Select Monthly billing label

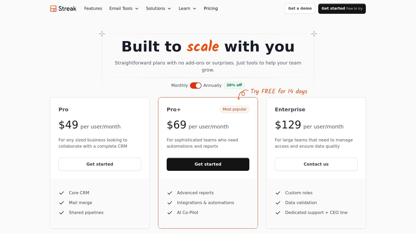tap(179, 86)
